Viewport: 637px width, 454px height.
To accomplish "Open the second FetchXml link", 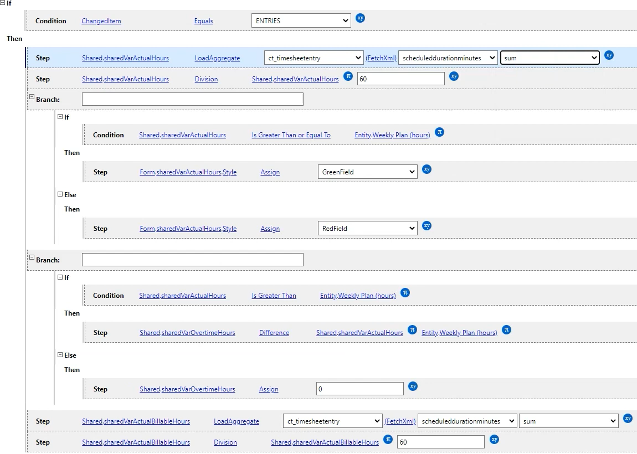I will tap(400, 421).
